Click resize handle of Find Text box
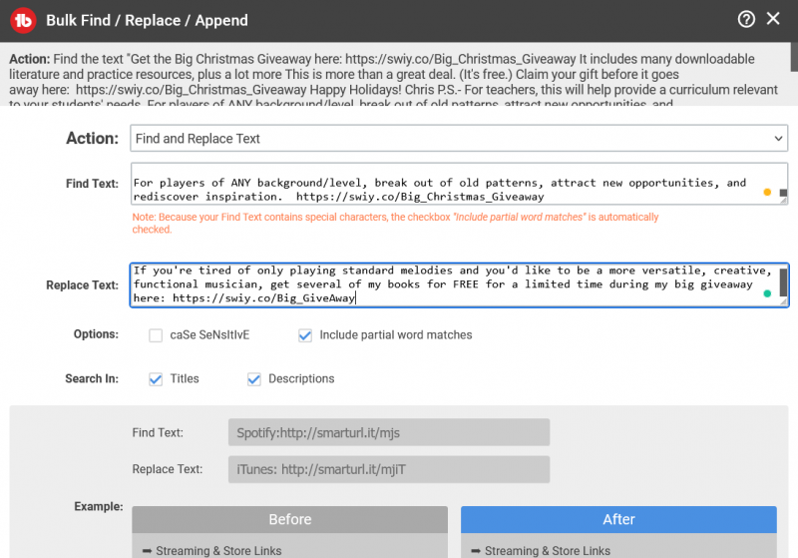 pos(783,200)
